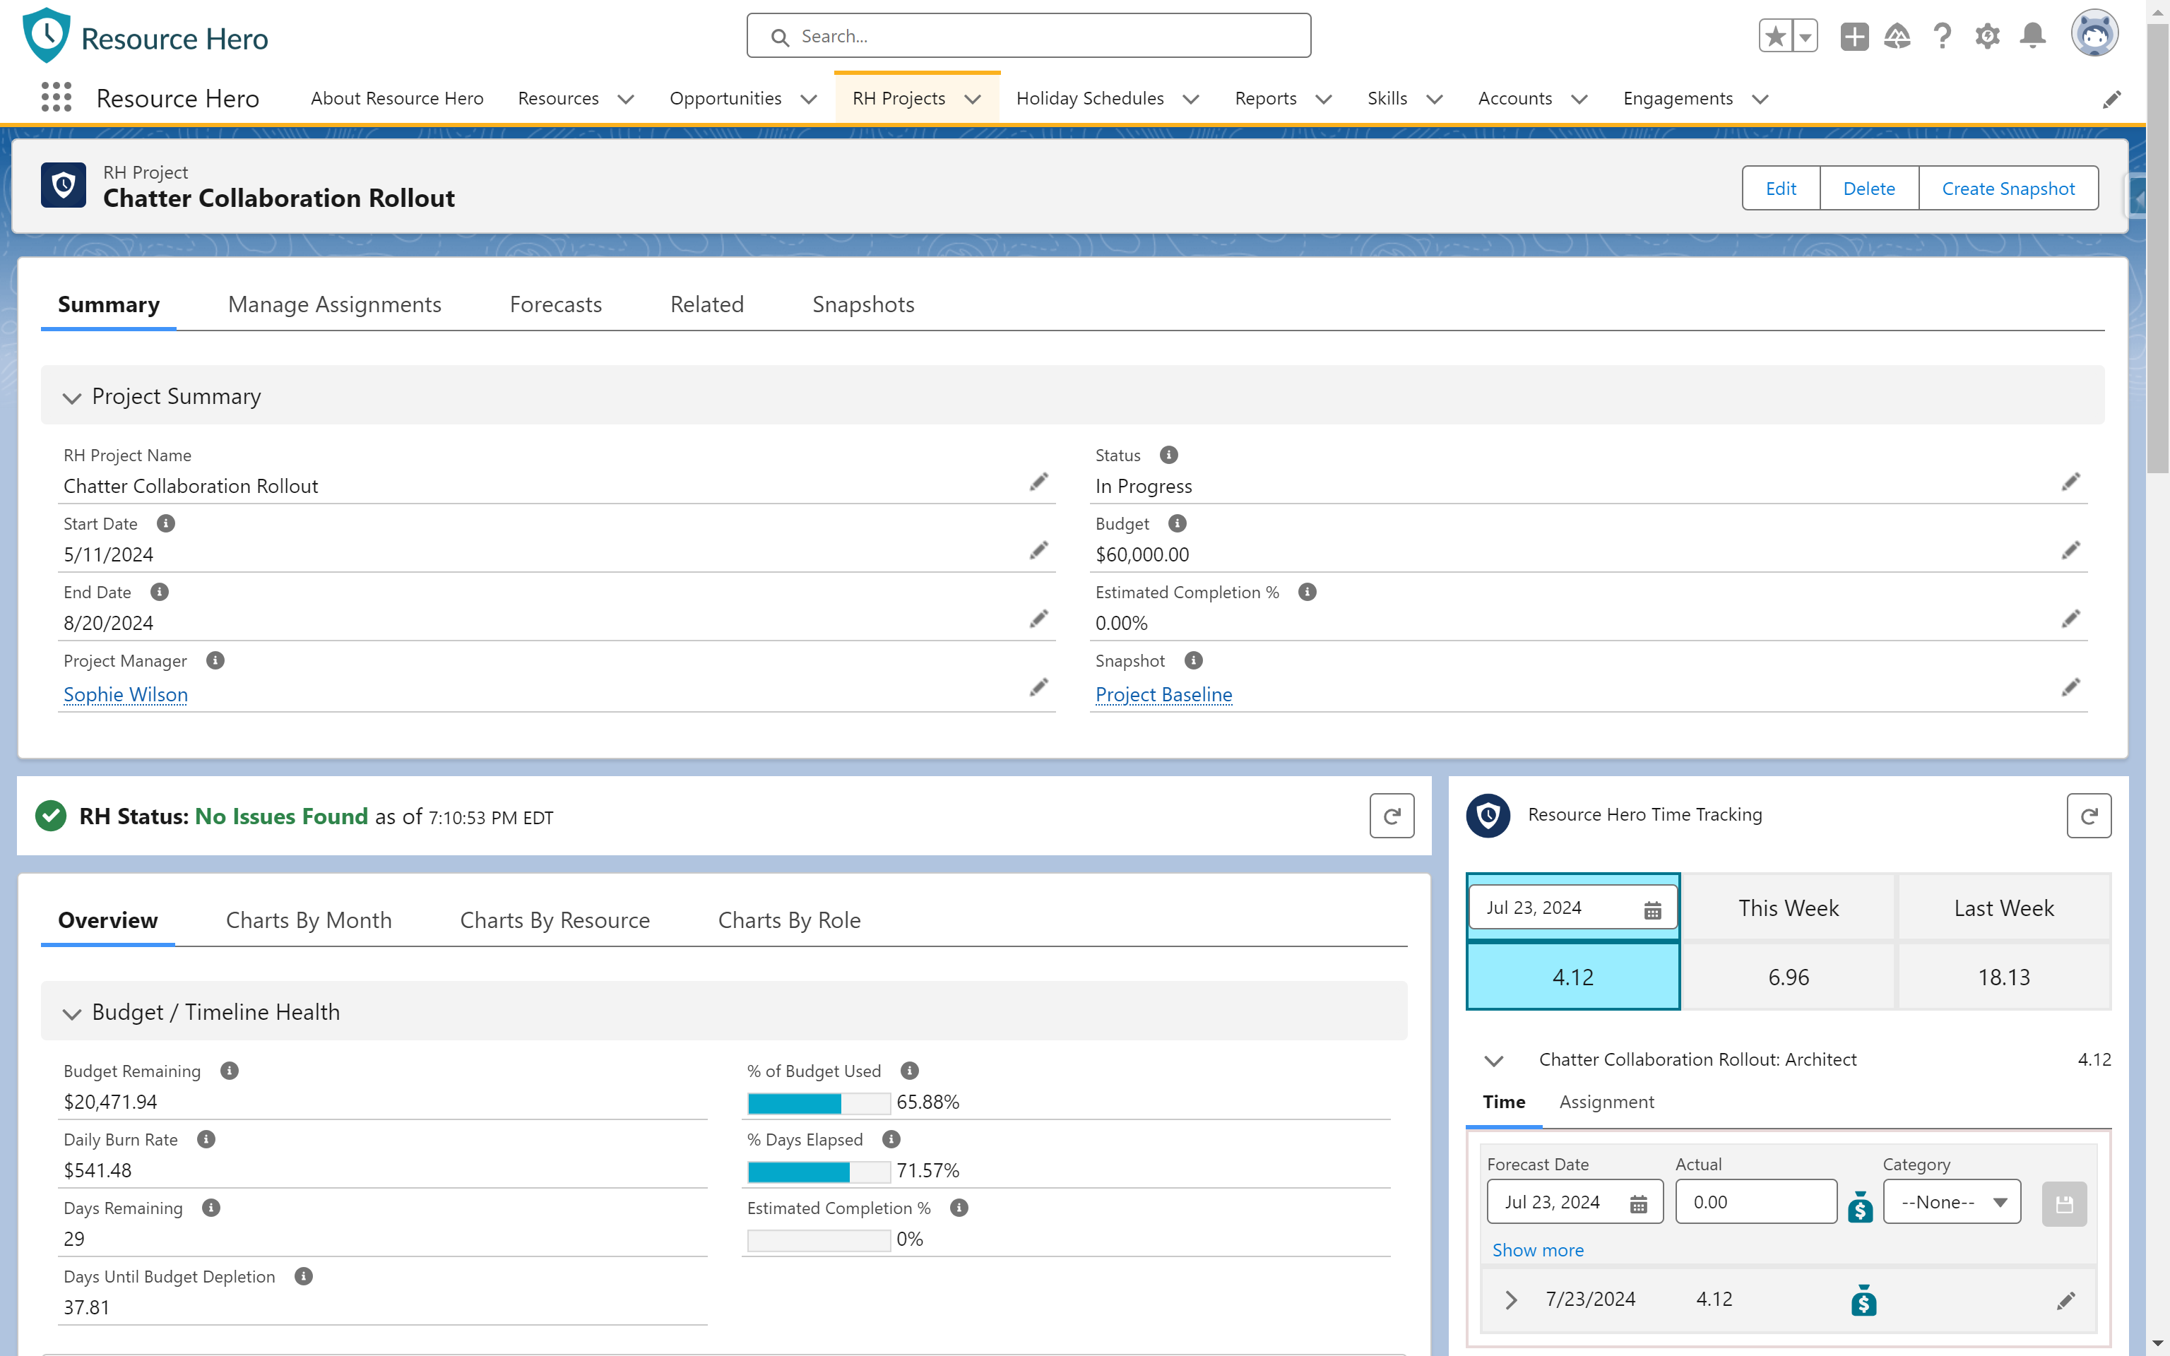Click the Show more link
Viewport: 2170px width, 1356px height.
click(x=1537, y=1249)
